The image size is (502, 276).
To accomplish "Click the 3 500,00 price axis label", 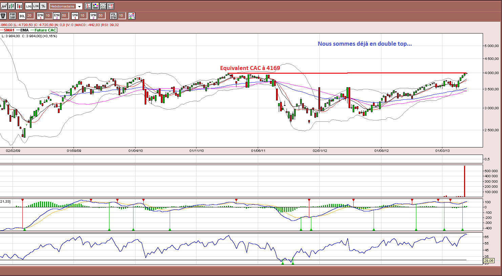I will click(491, 89).
